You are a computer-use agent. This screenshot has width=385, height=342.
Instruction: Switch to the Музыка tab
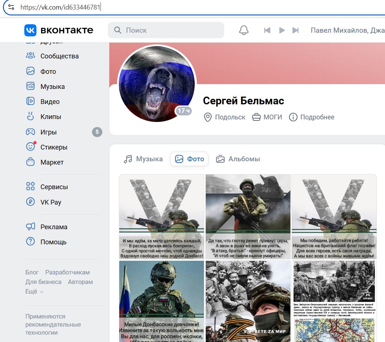pyautogui.click(x=143, y=159)
